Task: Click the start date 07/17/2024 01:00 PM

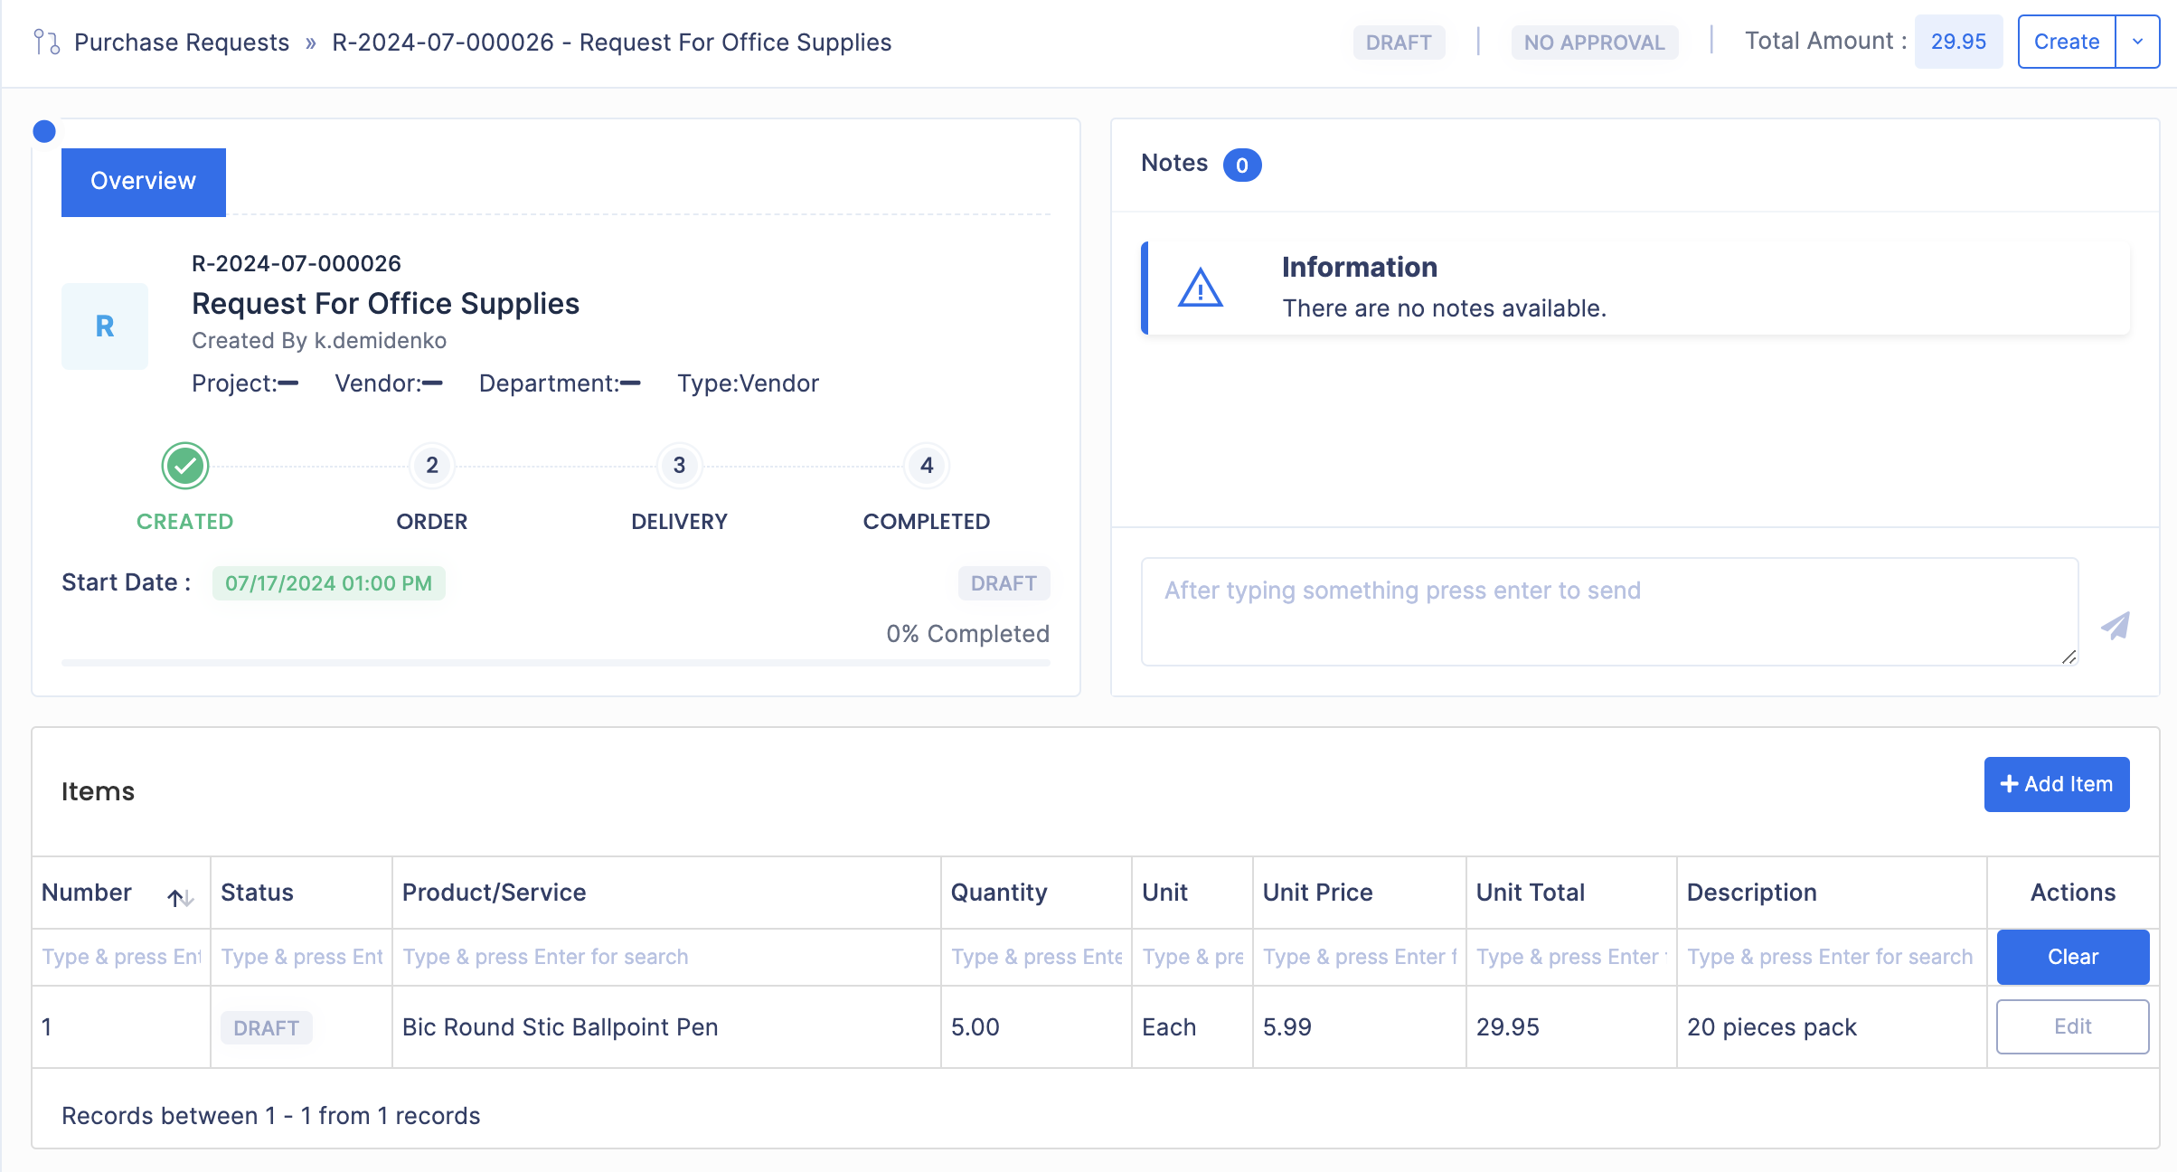Action: click(x=329, y=583)
